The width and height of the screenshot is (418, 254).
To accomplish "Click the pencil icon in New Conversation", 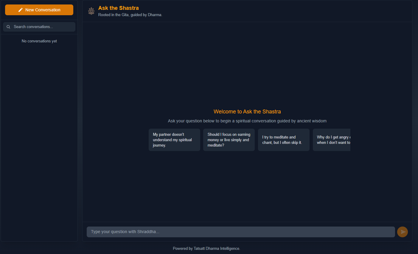I will [21, 10].
